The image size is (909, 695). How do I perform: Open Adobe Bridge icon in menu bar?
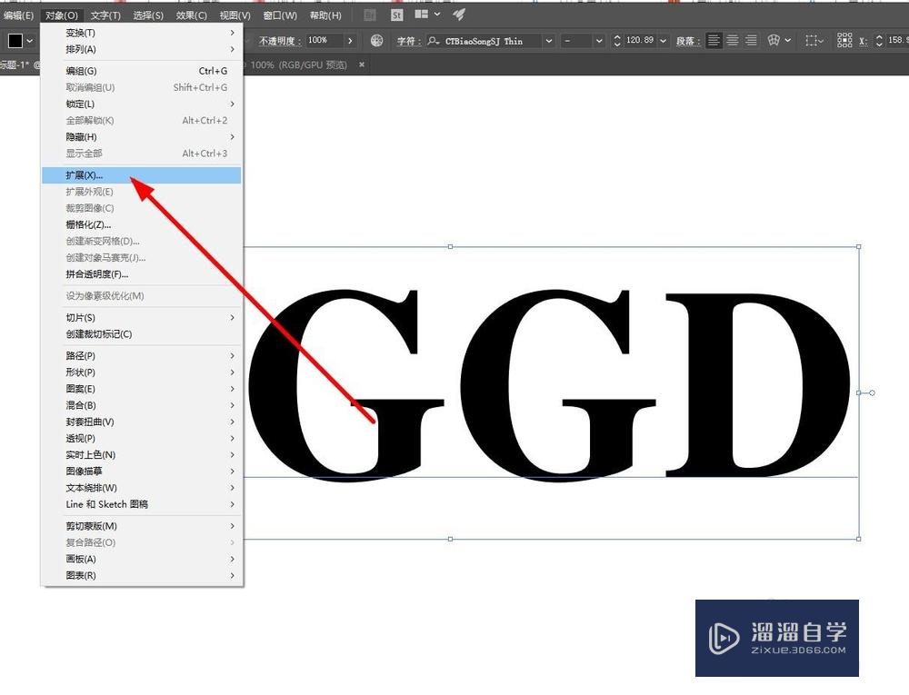click(x=370, y=15)
